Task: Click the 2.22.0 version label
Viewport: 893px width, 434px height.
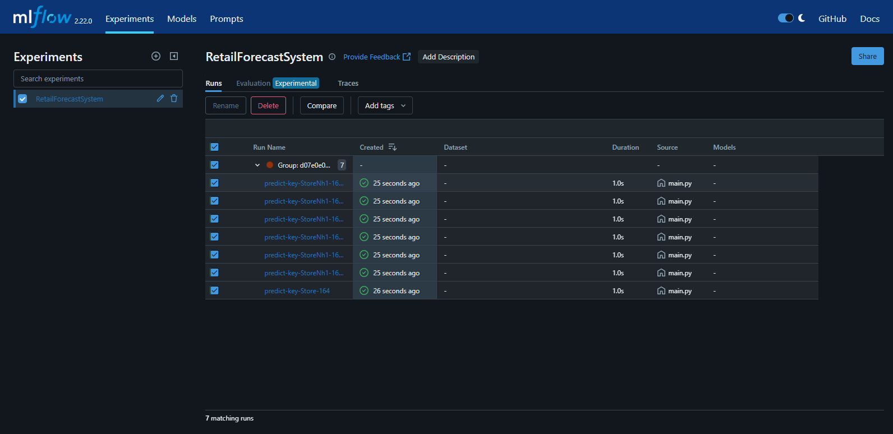Action: (83, 21)
